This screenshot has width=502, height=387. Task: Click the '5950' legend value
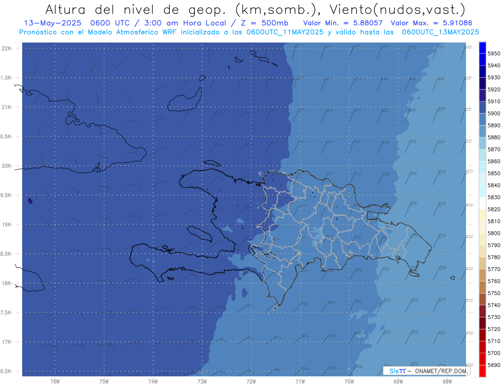coord(494,53)
